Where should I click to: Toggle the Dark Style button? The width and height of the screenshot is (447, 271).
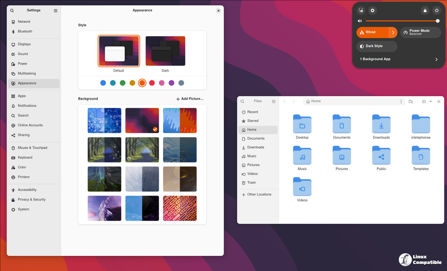[377, 46]
